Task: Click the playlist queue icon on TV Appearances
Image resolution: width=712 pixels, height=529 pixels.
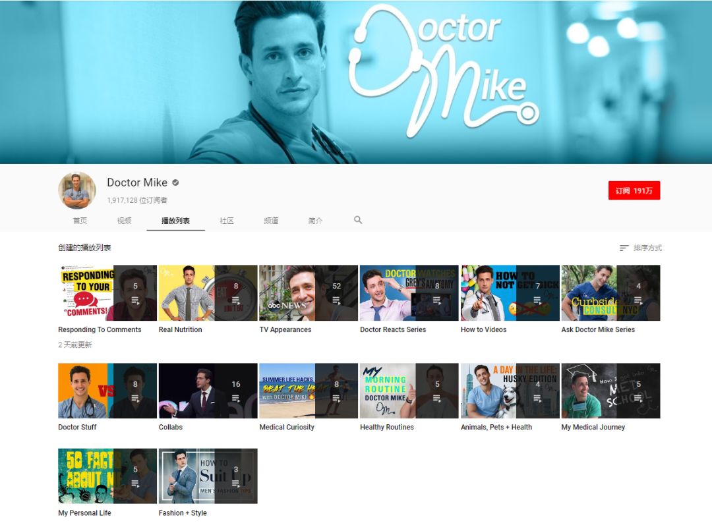Action: [x=336, y=300]
